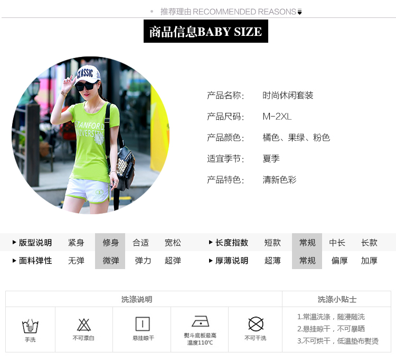Click the hand wash (手洗) icon
This screenshot has height=363, width=396.
click(x=30, y=326)
